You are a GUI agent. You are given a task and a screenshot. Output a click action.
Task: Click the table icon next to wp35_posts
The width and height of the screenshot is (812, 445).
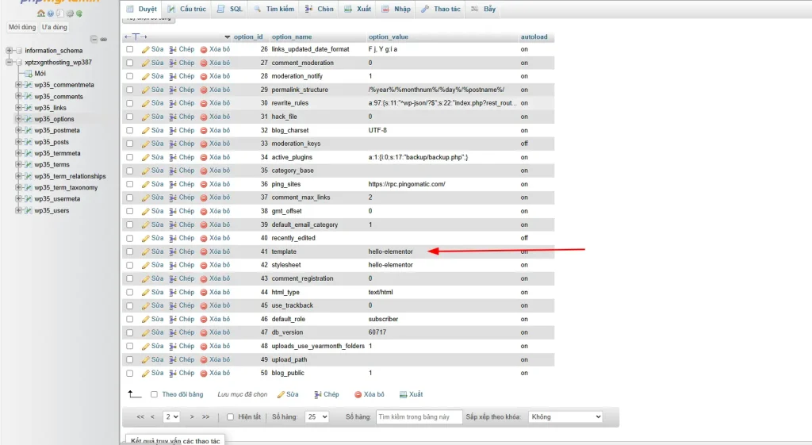point(29,142)
